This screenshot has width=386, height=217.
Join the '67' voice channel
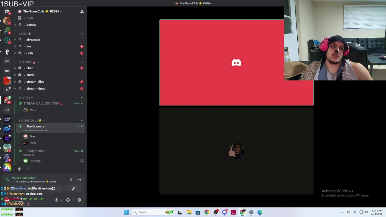50,169
